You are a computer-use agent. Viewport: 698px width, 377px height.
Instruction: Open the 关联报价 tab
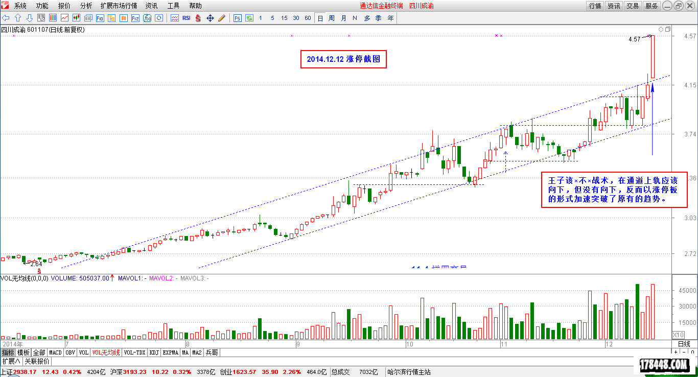37,361
